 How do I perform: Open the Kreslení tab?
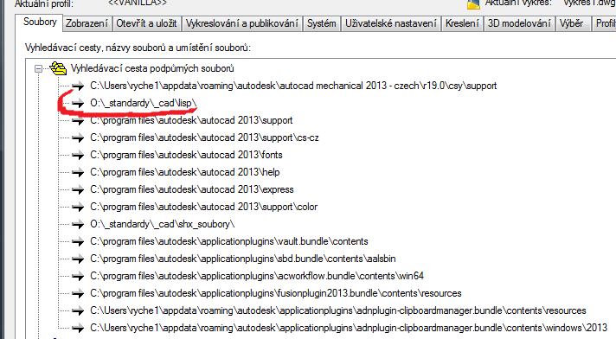[x=462, y=23]
